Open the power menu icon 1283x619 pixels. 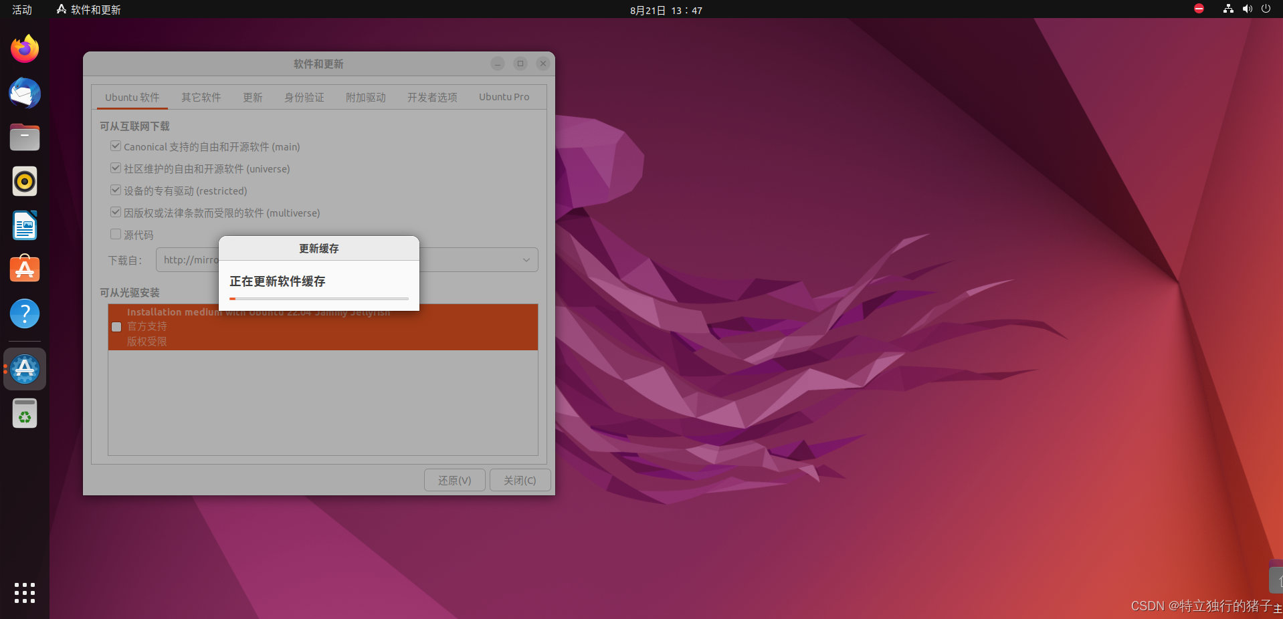click(1266, 9)
